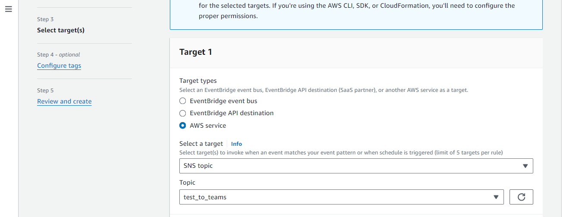
Task: Click the refresh topics button
Action: pos(521,197)
